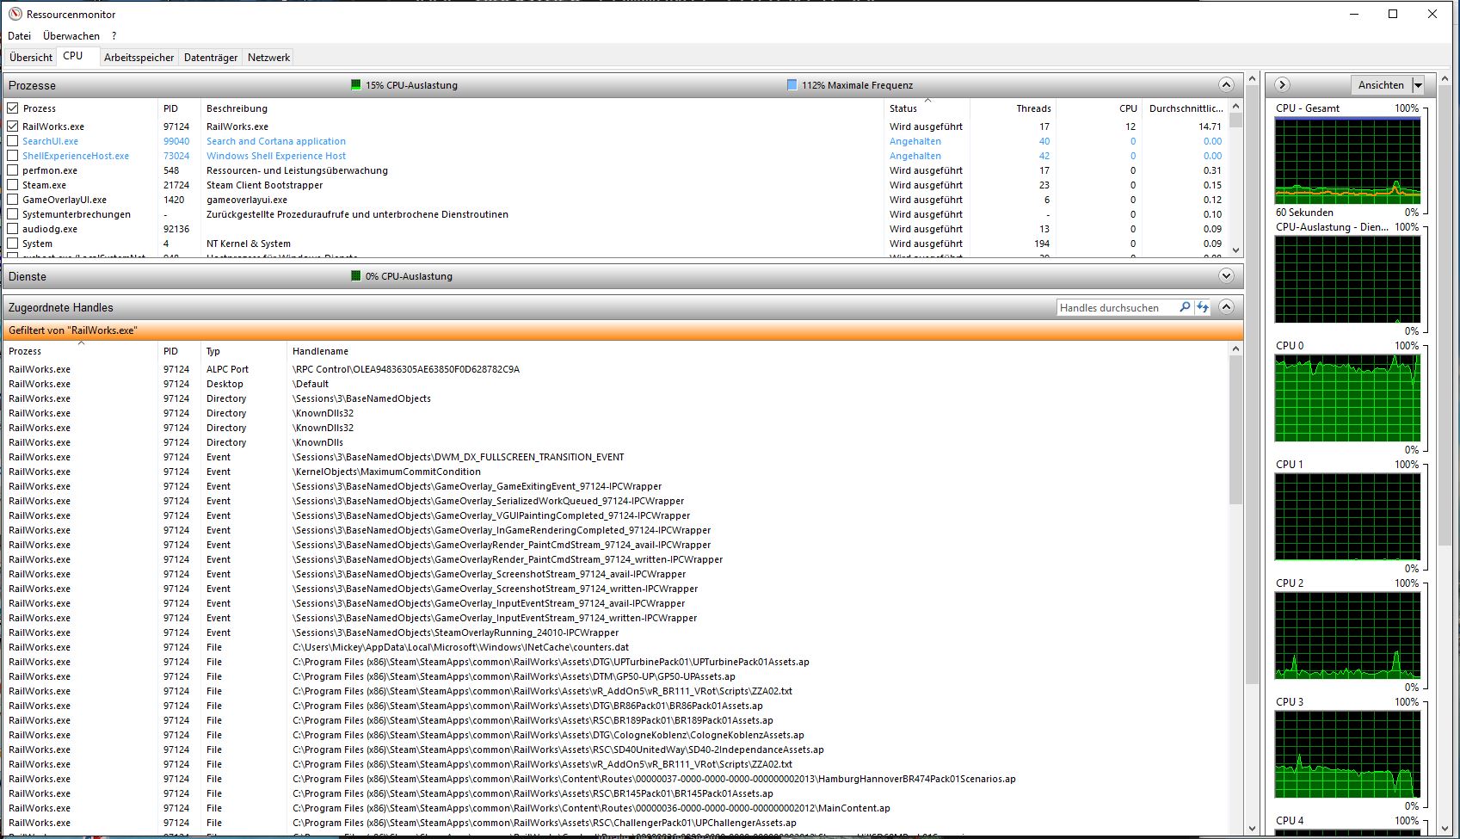This screenshot has height=839, width=1460.
Task: Open the Überwachen menu
Action: click(71, 36)
